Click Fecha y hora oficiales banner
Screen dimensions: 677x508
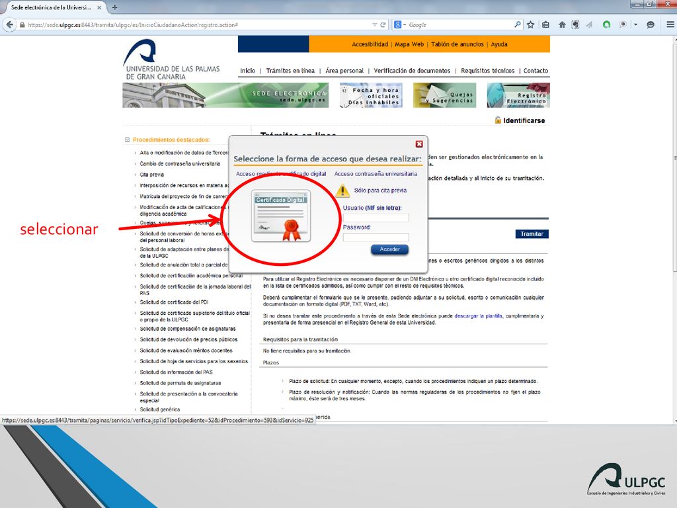pos(372,95)
